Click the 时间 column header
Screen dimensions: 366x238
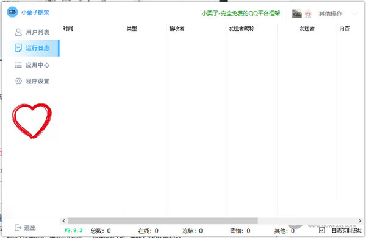pyautogui.click(x=68, y=29)
